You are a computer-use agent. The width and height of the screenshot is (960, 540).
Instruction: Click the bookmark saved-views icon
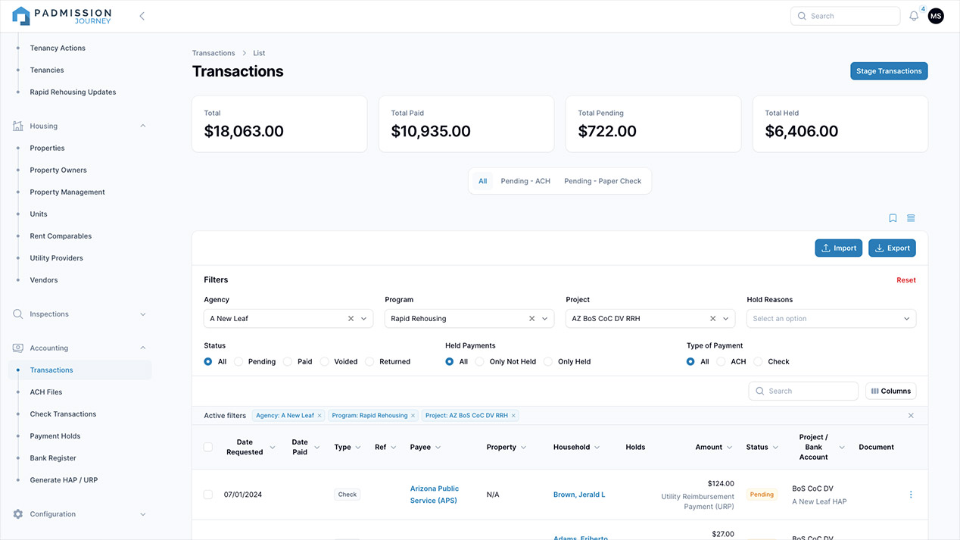click(x=893, y=218)
